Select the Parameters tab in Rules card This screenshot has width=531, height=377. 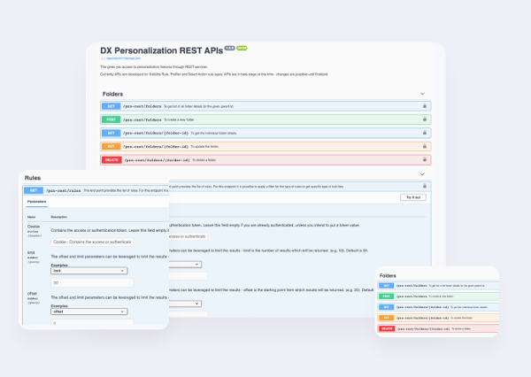(x=36, y=202)
